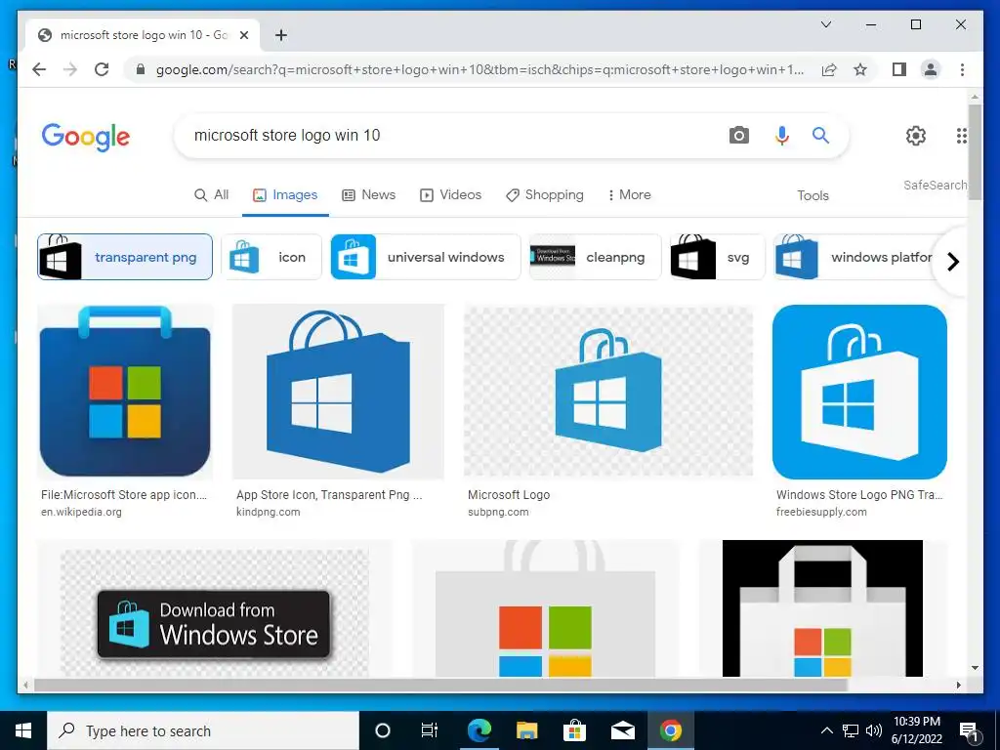Image resolution: width=1000 pixels, height=750 pixels.
Task: Open the kindpng App Store Icon image
Action: click(338, 392)
